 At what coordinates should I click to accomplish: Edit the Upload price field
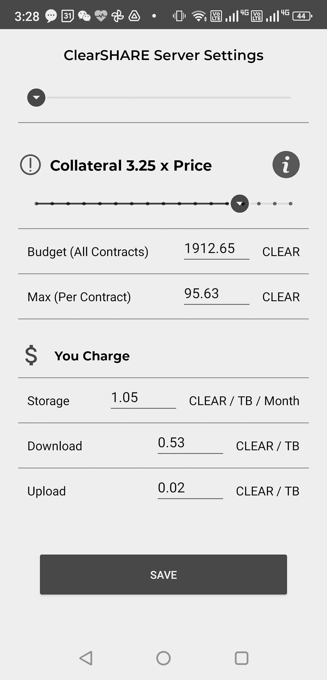(190, 488)
